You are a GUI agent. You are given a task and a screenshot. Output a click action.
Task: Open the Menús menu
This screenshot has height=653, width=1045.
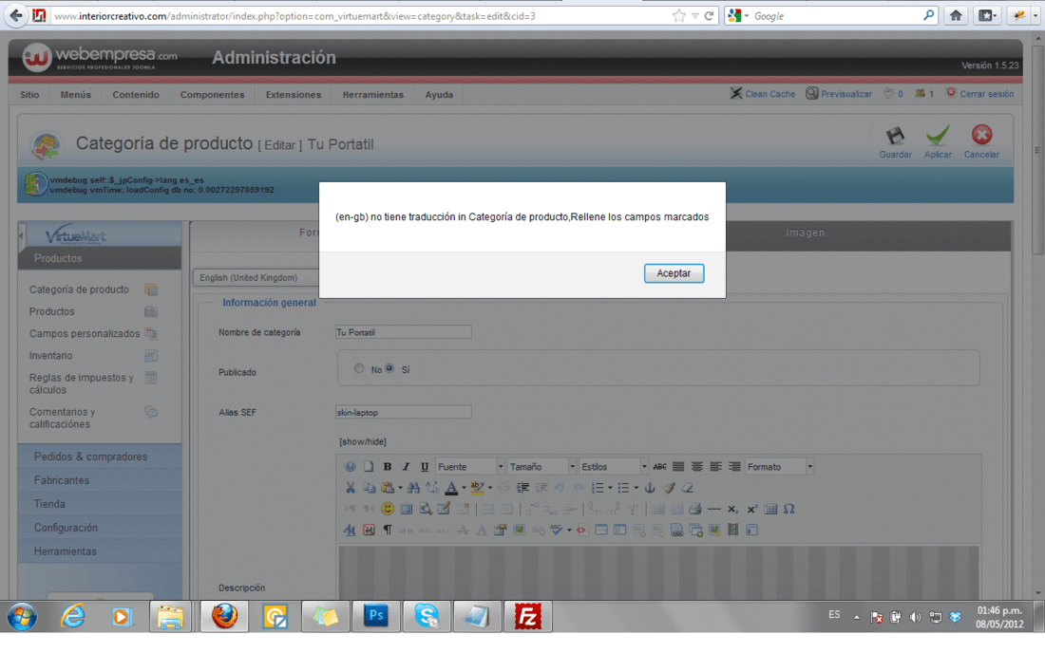pyautogui.click(x=75, y=95)
